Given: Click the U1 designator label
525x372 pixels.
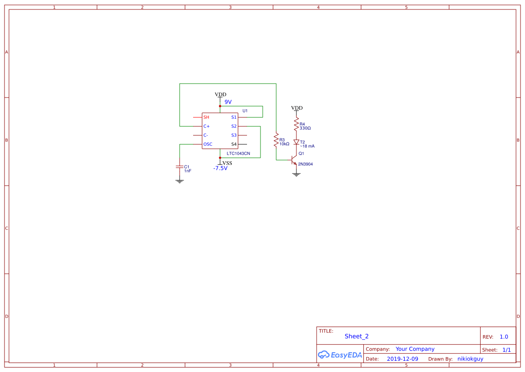Looking at the screenshot, I should [245, 111].
